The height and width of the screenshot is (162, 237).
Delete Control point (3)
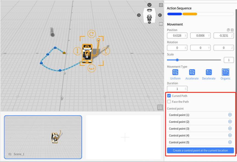pos(230,129)
